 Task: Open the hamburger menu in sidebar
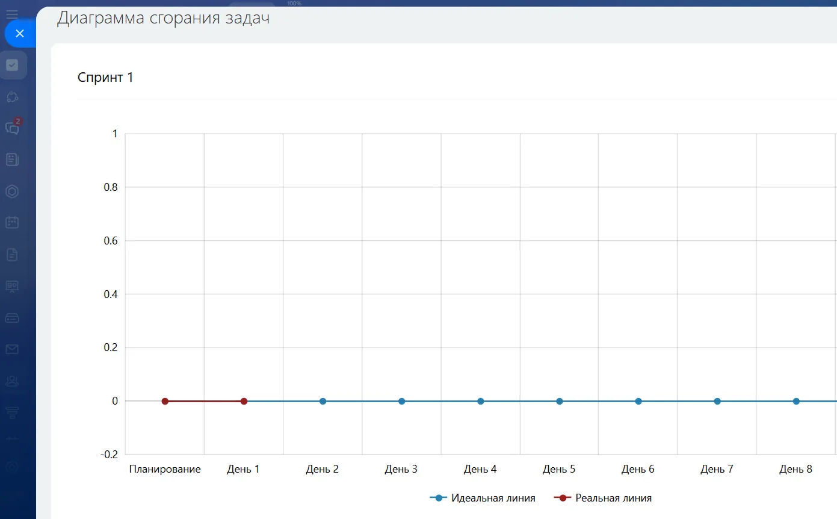click(12, 14)
